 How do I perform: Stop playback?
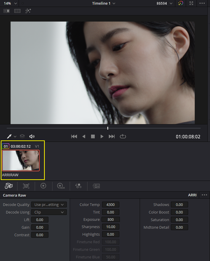click(93, 136)
